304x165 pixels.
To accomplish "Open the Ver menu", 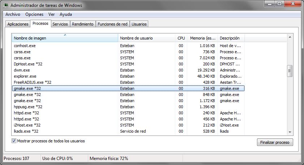I will click(x=51, y=14).
